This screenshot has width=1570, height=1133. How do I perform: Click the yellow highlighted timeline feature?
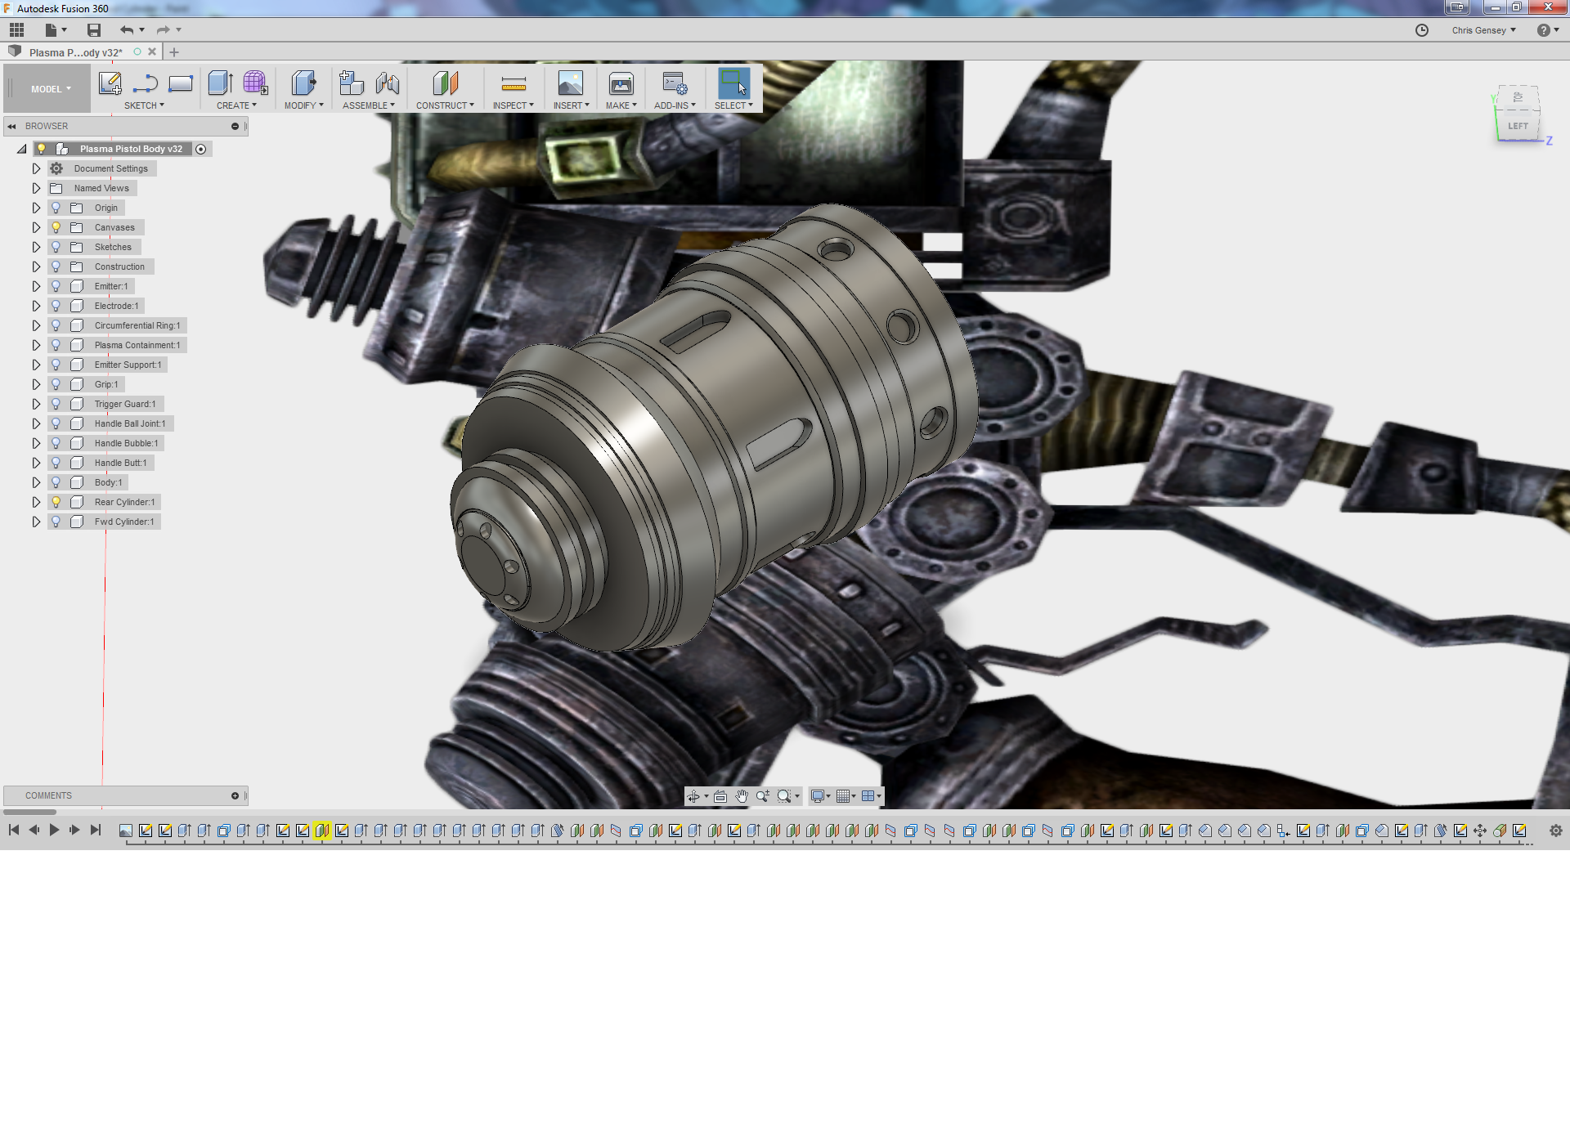click(x=322, y=831)
